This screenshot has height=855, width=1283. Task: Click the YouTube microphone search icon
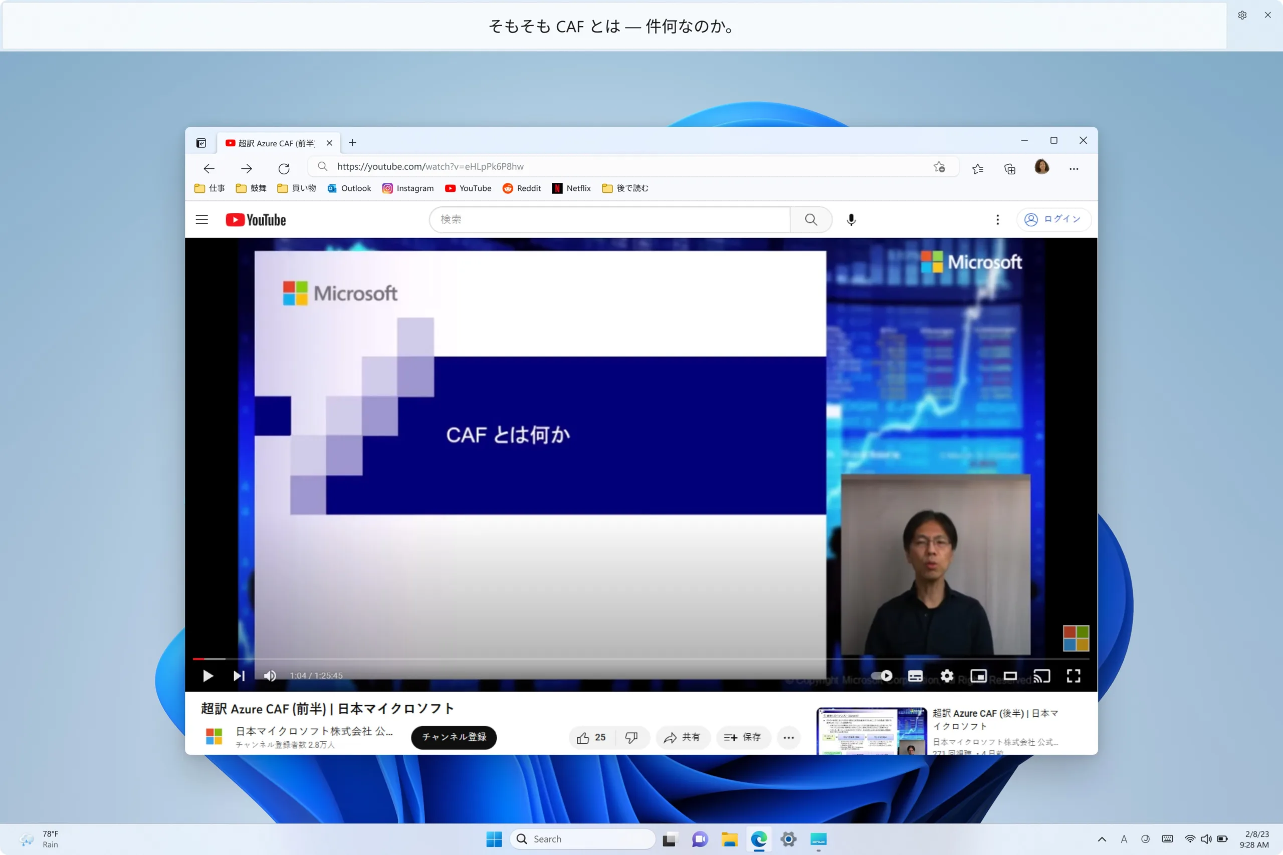pos(850,219)
